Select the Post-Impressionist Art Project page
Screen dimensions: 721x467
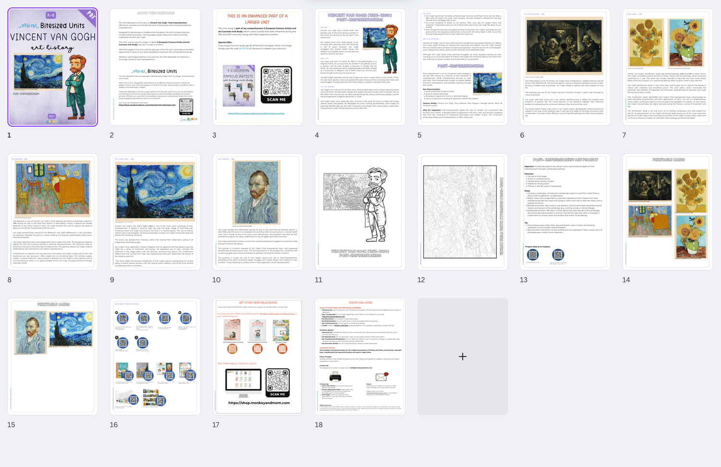pyautogui.click(x=565, y=212)
